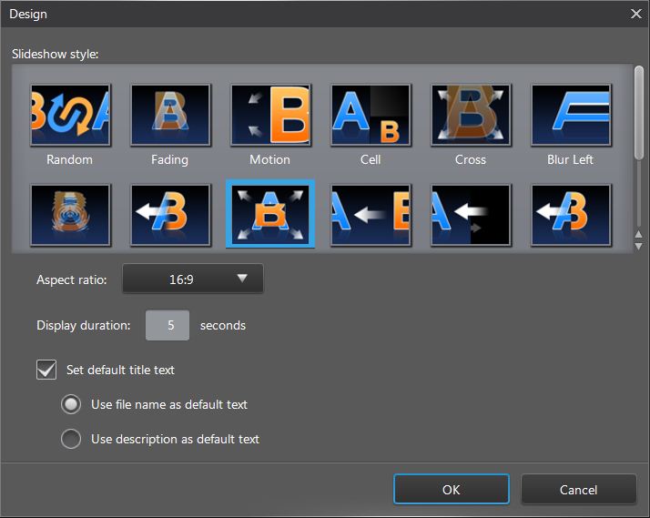Click the style list scroll up arrow
Viewport: 650px width, 518px height.
click(639, 235)
